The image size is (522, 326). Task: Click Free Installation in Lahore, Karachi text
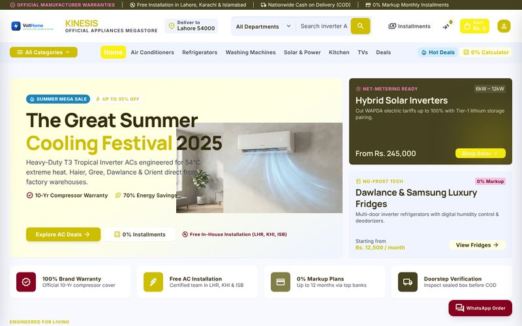(191, 5)
